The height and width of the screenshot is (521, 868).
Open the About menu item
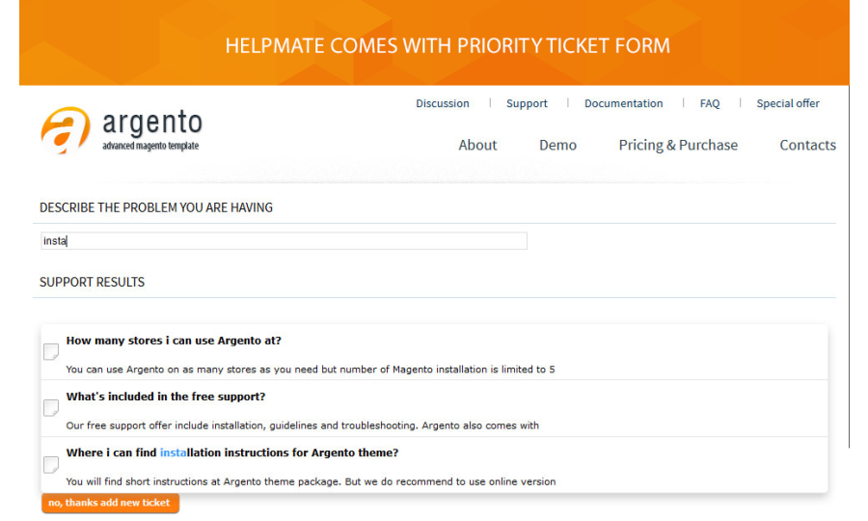point(477,145)
